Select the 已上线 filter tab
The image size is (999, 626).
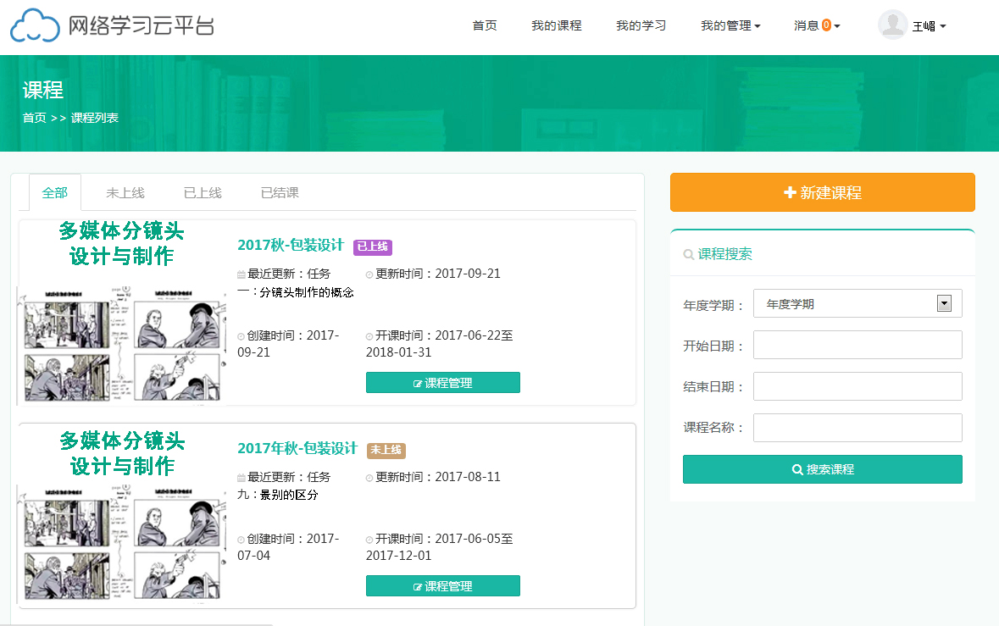coord(203,193)
